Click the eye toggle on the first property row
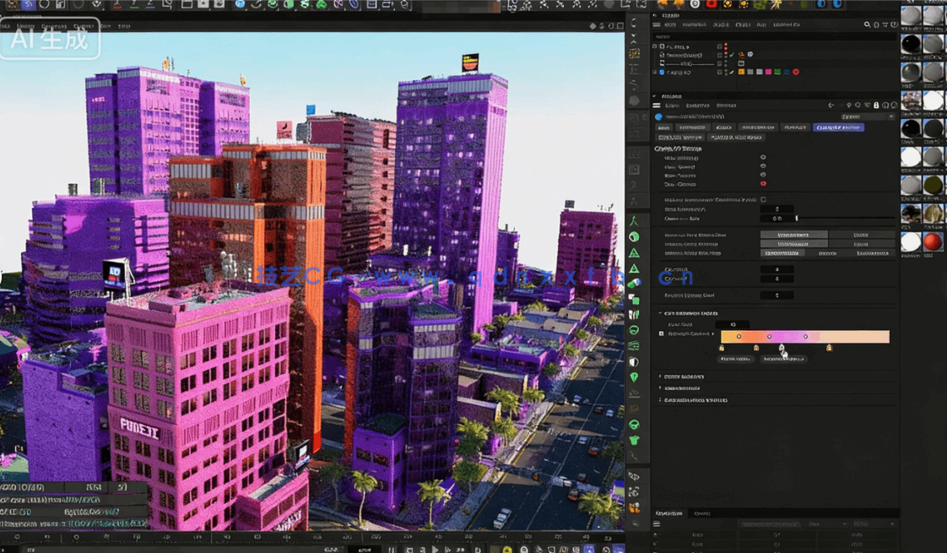Screen dimensions: 947x553 click(x=762, y=158)
